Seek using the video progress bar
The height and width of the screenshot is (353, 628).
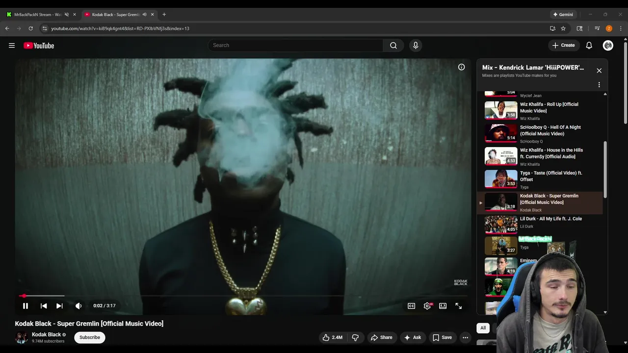(x=243, y=296)
